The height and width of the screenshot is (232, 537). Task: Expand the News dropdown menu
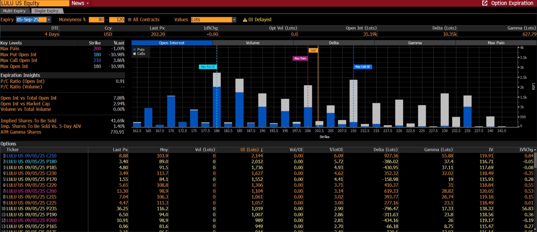click(x=87, y=3)
